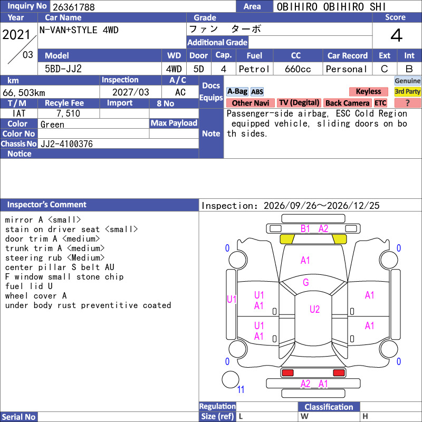Toggle the Back Camera tag
The height and width of the screenshot is (422, 422).
coord(347,103)
